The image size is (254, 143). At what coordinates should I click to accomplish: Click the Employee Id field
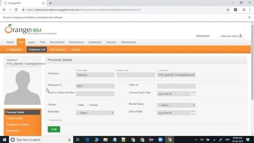point(95,86)
